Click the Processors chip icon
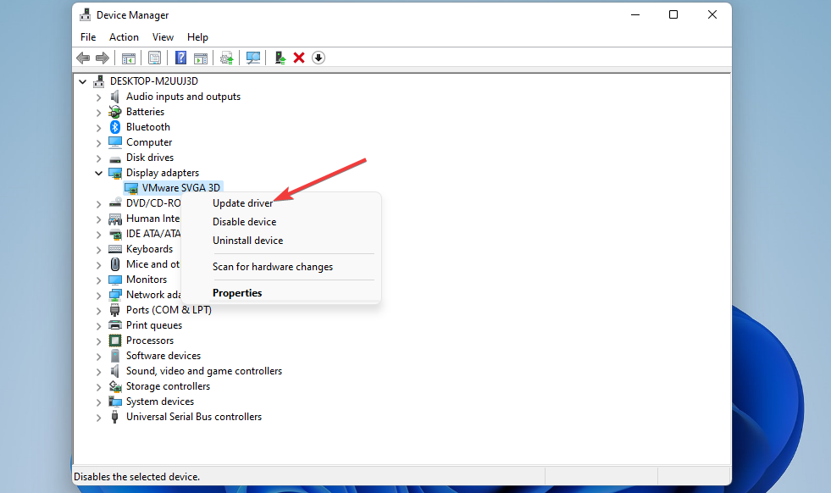 [115, 341]
